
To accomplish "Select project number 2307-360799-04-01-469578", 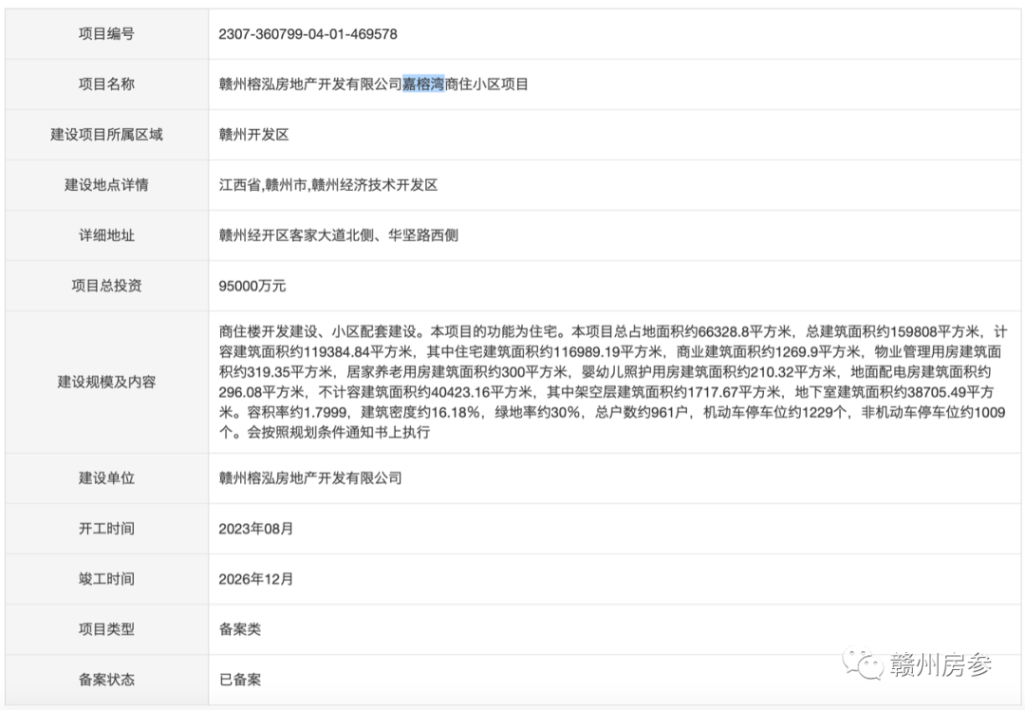I will (x=307, y=34).
